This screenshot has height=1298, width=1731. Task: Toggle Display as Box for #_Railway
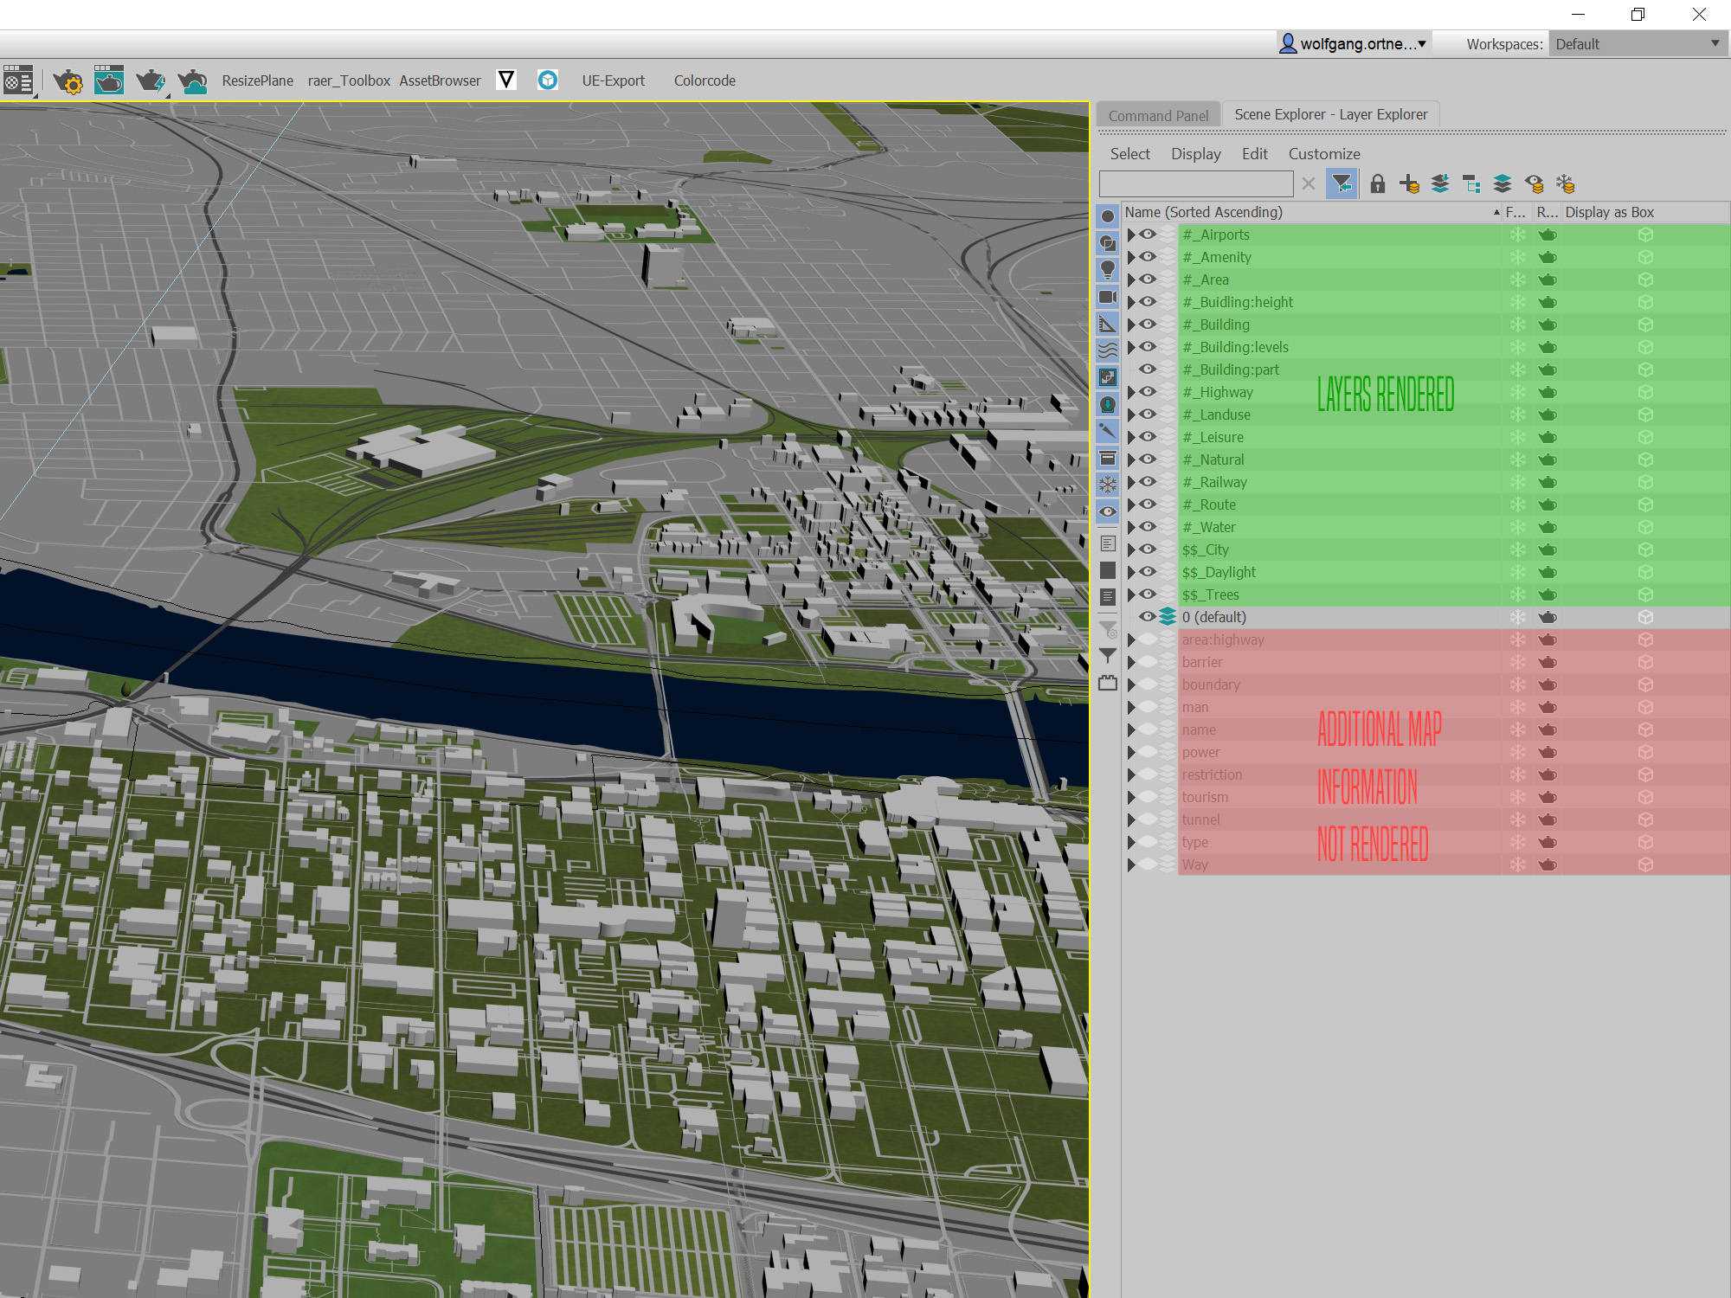1645,482
